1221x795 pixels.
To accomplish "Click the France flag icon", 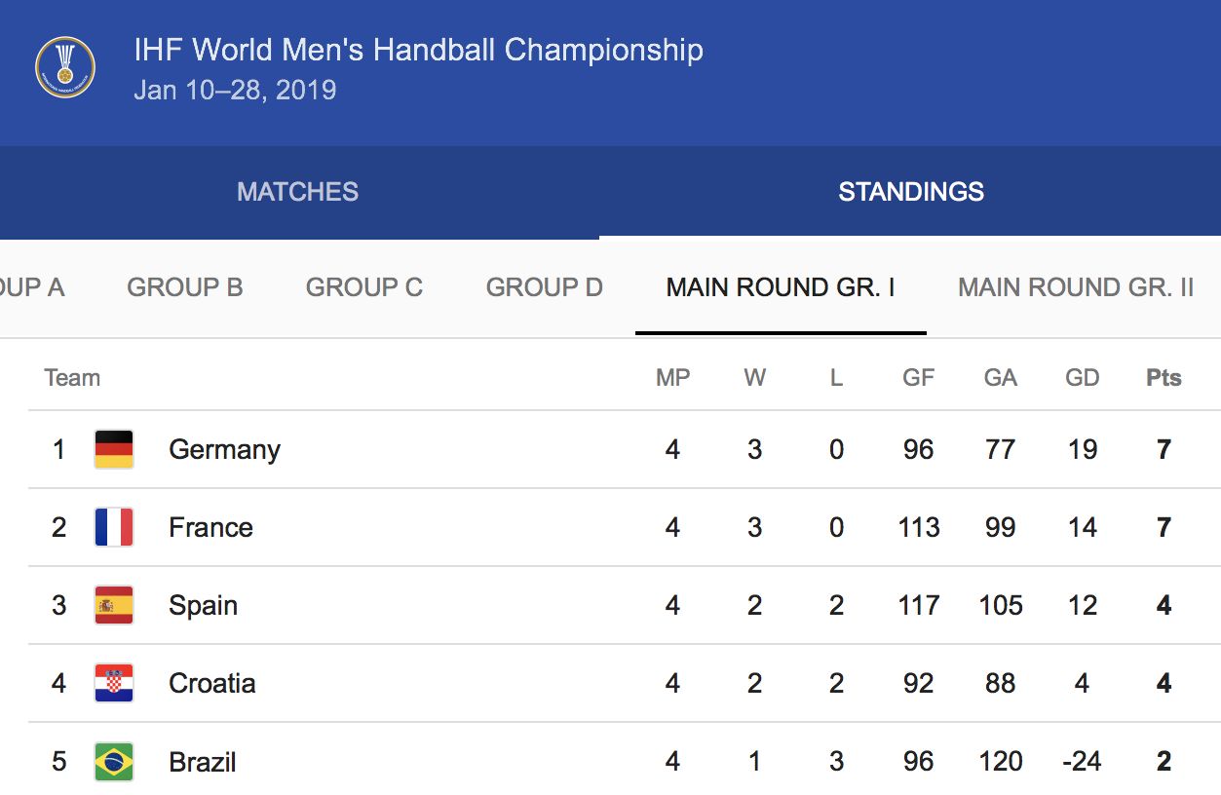I will pos(114,527).
